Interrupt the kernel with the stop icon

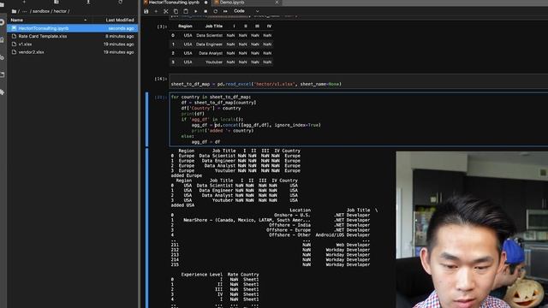tap(205, 11)
